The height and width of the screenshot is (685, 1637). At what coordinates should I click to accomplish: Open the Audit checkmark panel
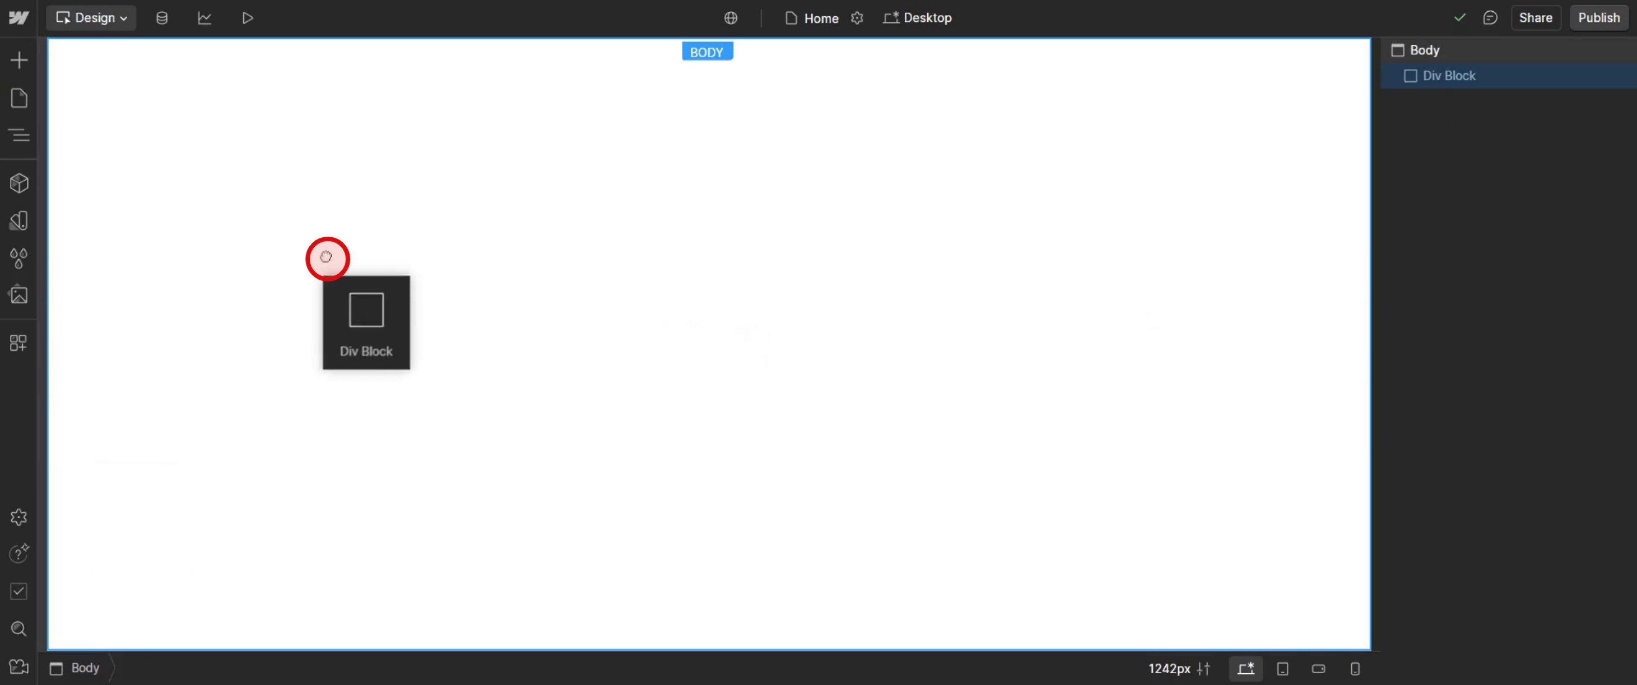[19, 592]
